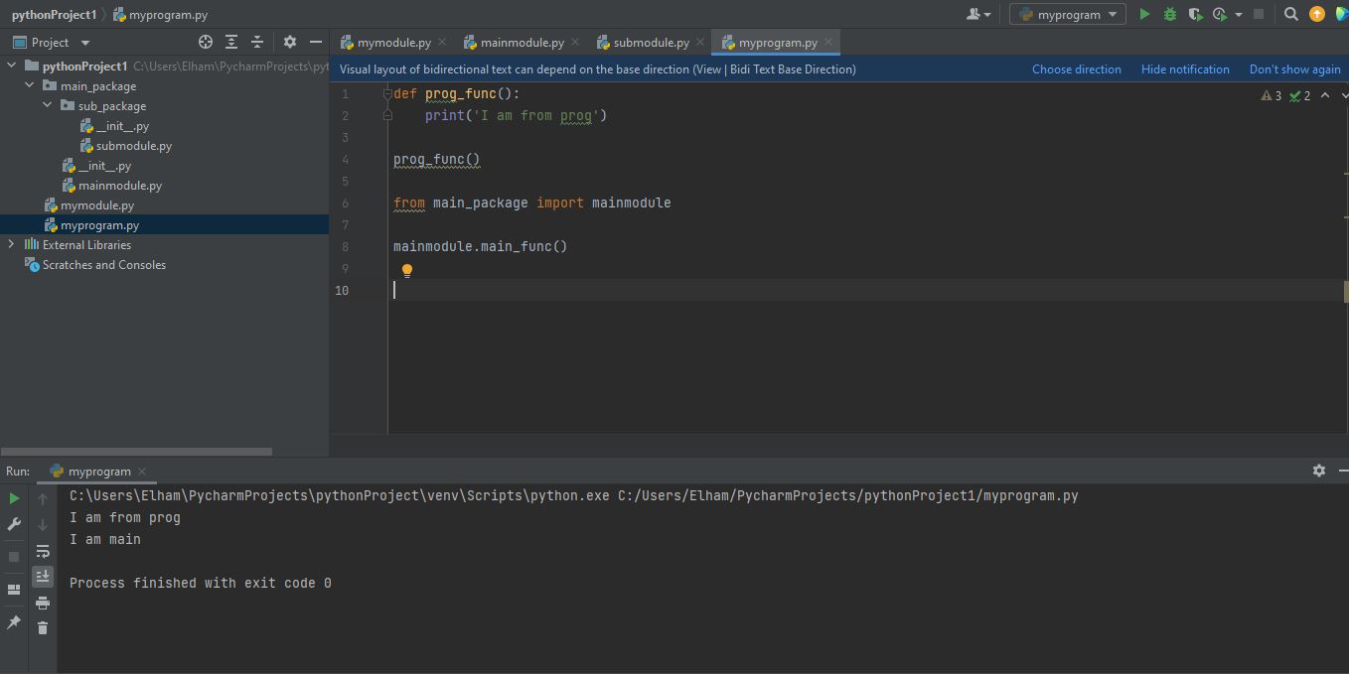Screen dimensions: 1349x674
Task: Click the yellow intention lightbulb in the editor
Action: click(x=406, y=270)
